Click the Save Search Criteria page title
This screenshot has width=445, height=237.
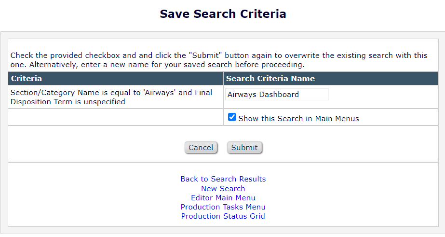pyautogui.click(x=223, y=14)
